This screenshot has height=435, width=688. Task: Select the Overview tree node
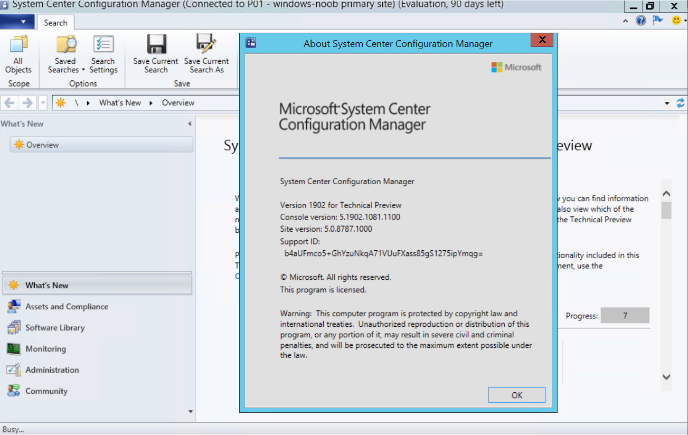pyautogui.click(x=101, y=145)
